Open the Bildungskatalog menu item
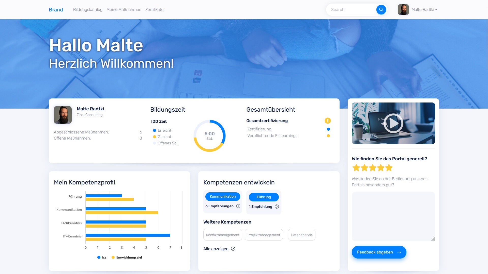The height and width of the screenshot is (274, 488). (88, 10)
